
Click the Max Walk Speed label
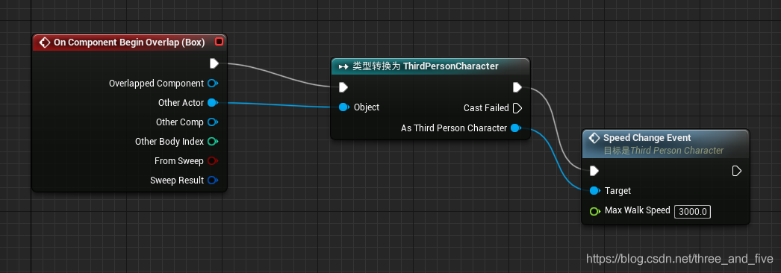point(638,210)
